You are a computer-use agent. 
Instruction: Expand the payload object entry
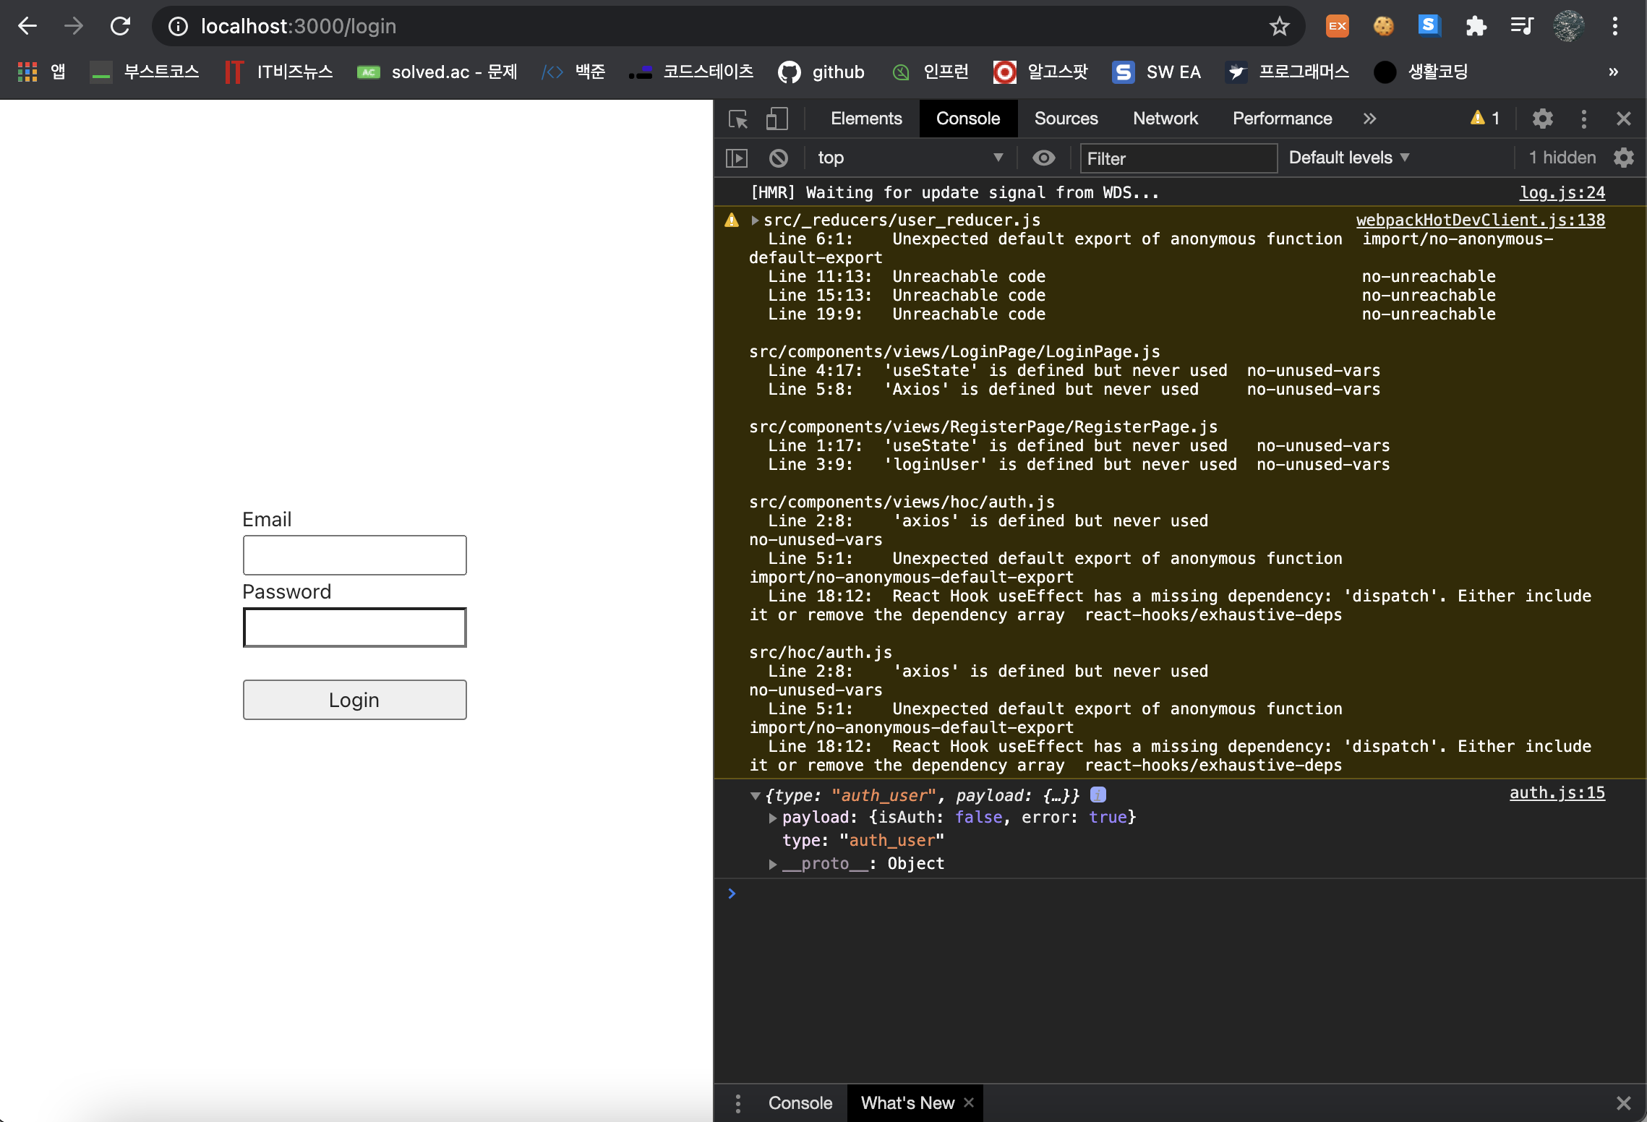(772, 818)
